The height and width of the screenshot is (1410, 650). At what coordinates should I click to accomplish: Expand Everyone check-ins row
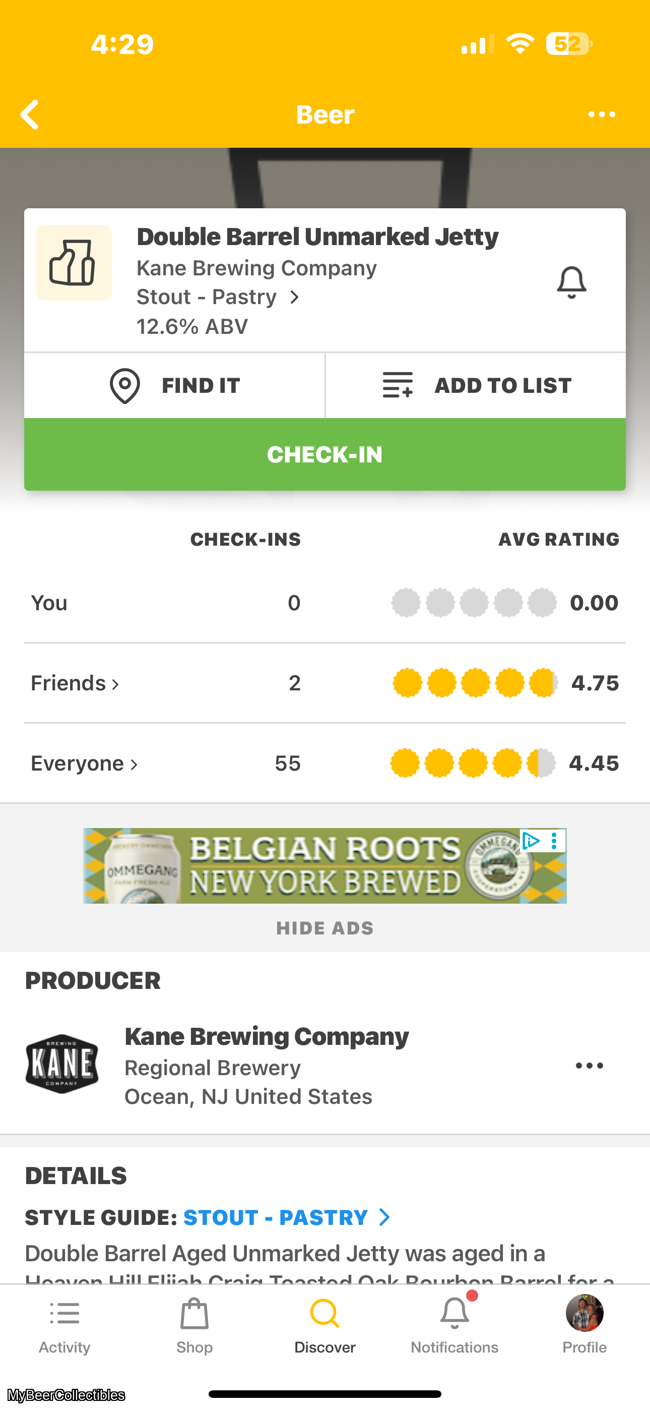84,763
